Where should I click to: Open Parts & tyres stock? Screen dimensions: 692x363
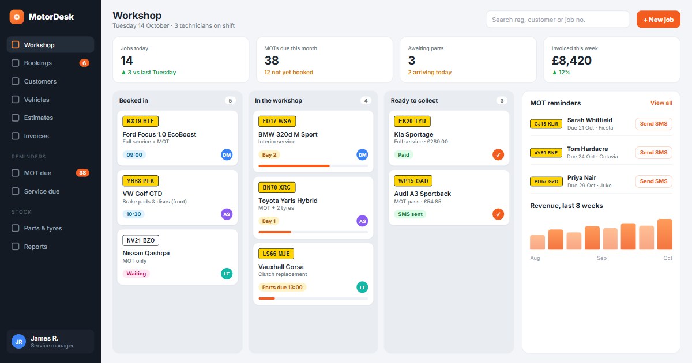50,228
